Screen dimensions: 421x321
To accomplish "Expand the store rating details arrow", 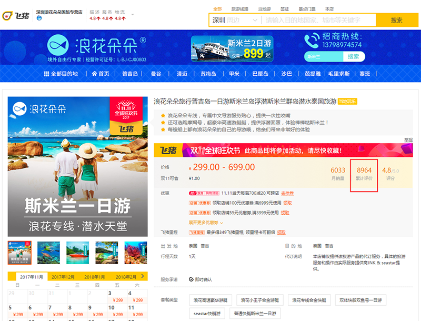I will (x=133, y=15).
